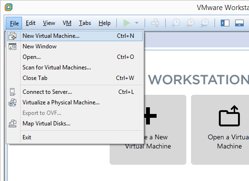
Task: Click the Map Virtual Disks menu icon
Action: pyautogui.click(x=12, y=124)
